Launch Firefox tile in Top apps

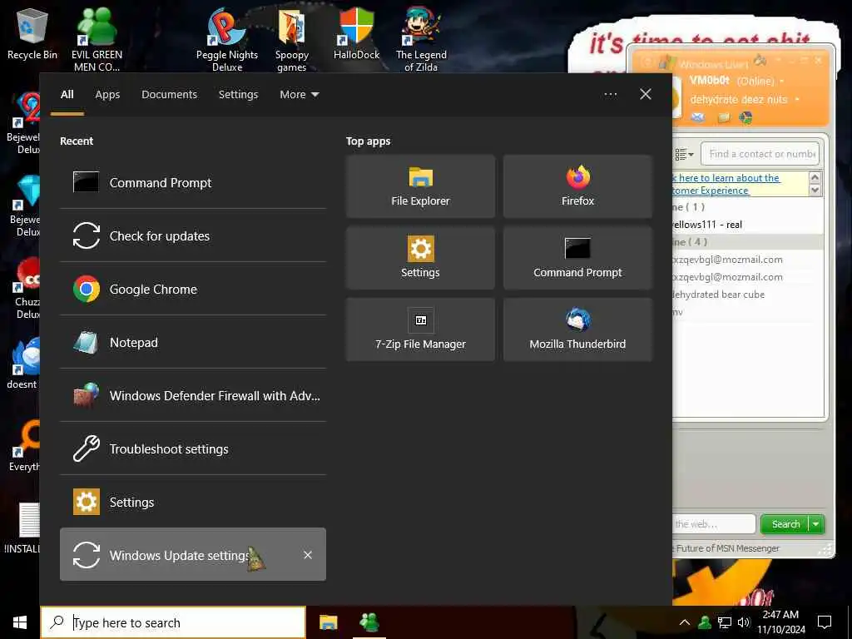point(577,186)
